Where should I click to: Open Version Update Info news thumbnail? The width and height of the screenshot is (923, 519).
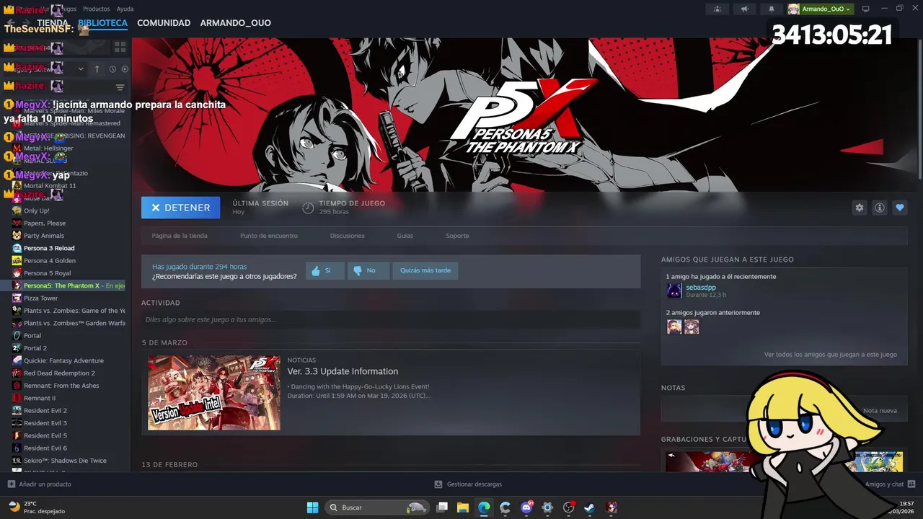pyautogui.click(x=214, y=393)
